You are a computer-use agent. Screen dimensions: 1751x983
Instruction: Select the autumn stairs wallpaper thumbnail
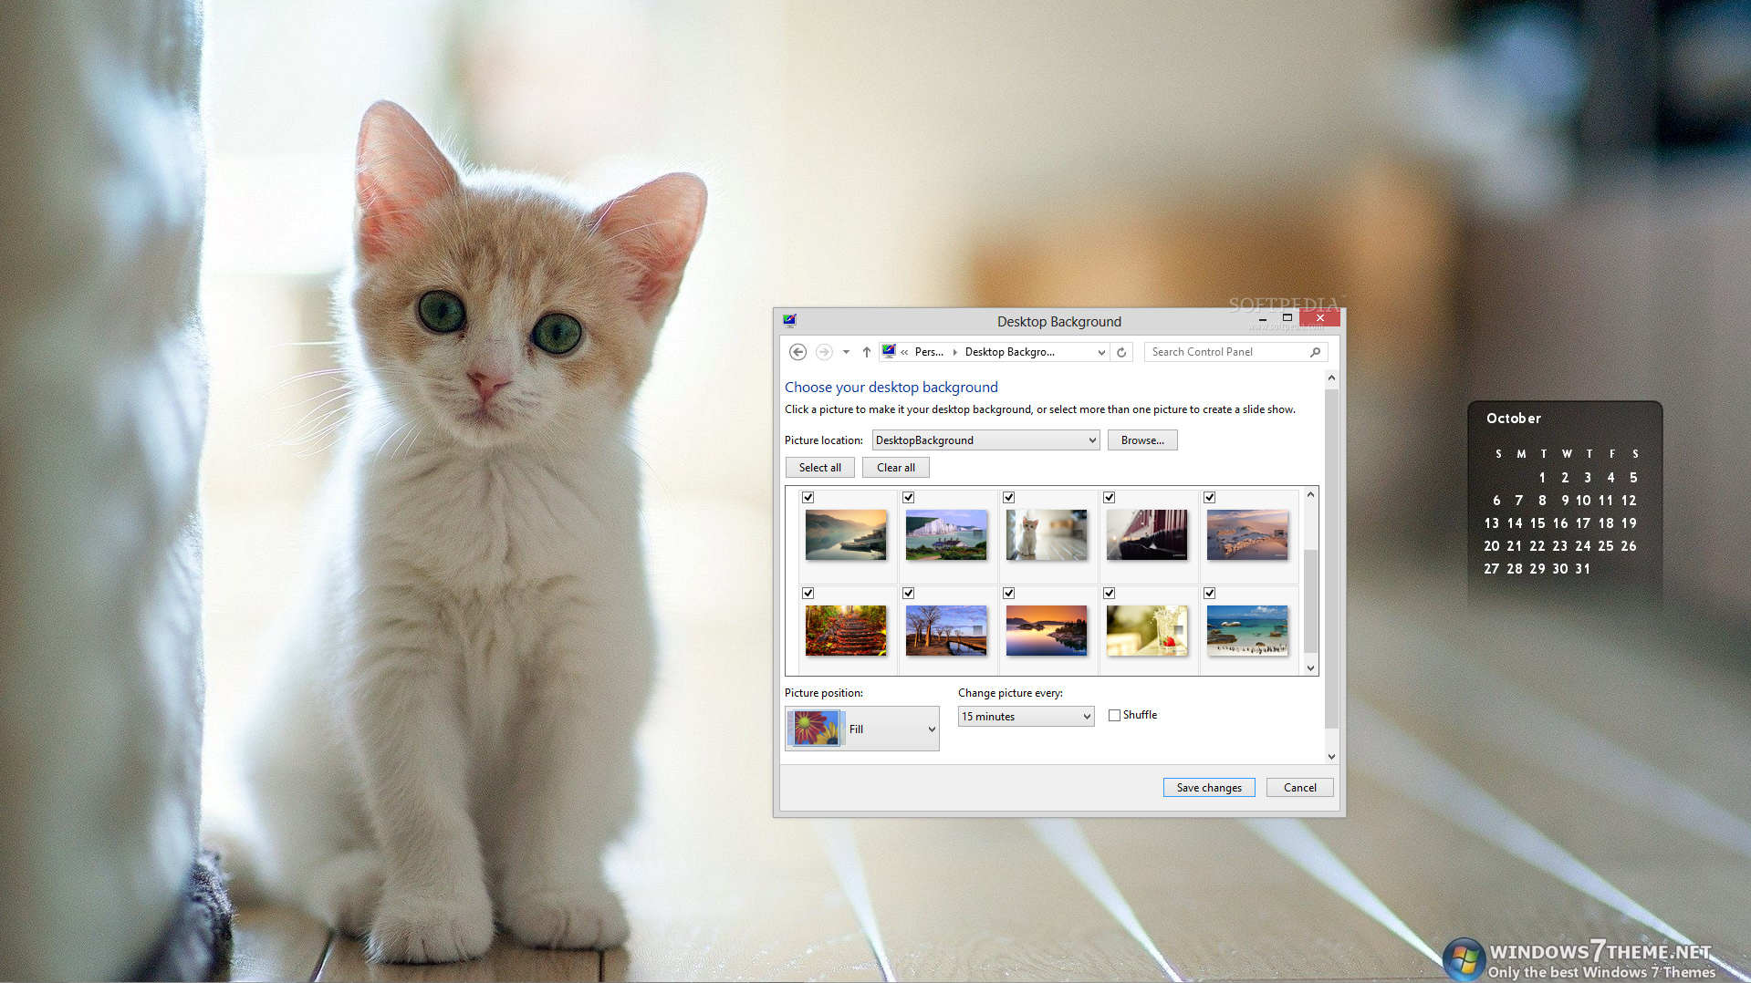[846, 631]
